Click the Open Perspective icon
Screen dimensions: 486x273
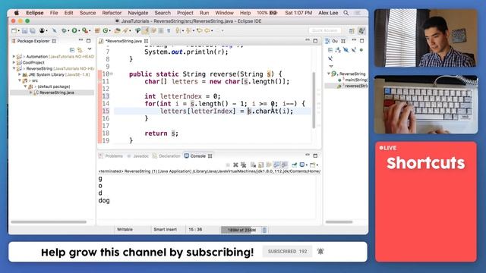352,30
